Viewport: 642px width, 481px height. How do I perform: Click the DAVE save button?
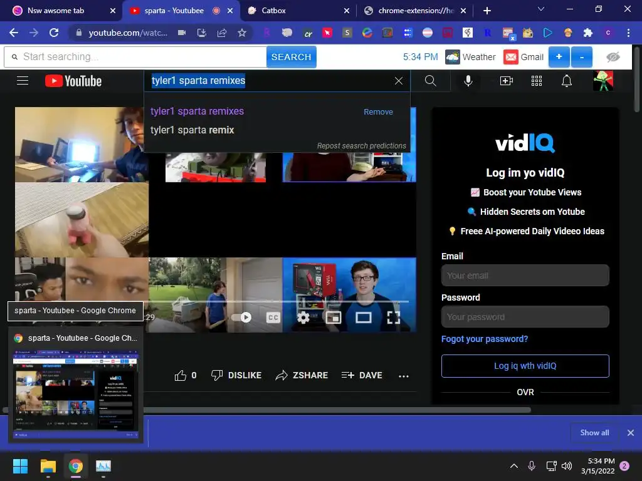(x=362, y=375)
